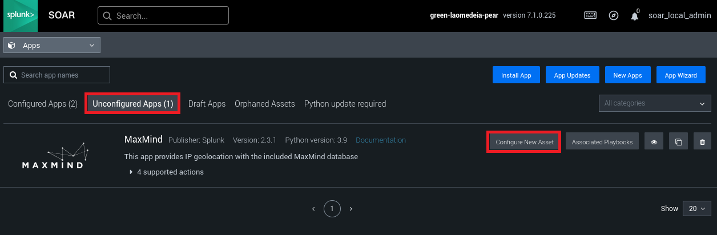
Task: Toggle the eye icon for MaxMind
Action: pos(654,142)
